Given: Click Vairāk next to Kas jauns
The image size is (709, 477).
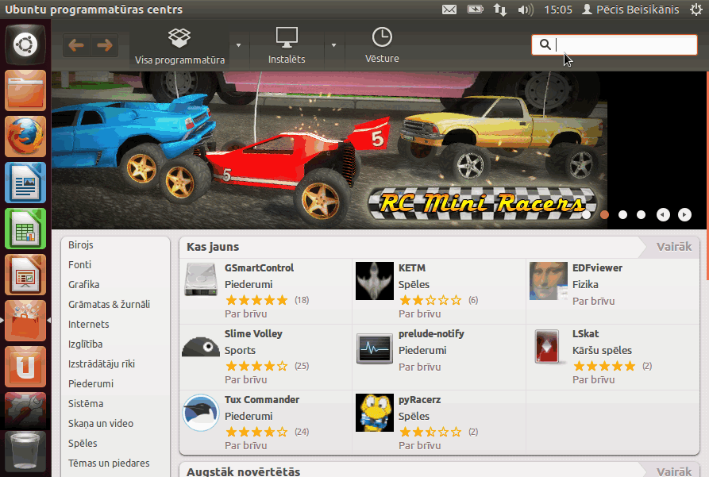Looking at the screenshot, I should coord(674,247).
